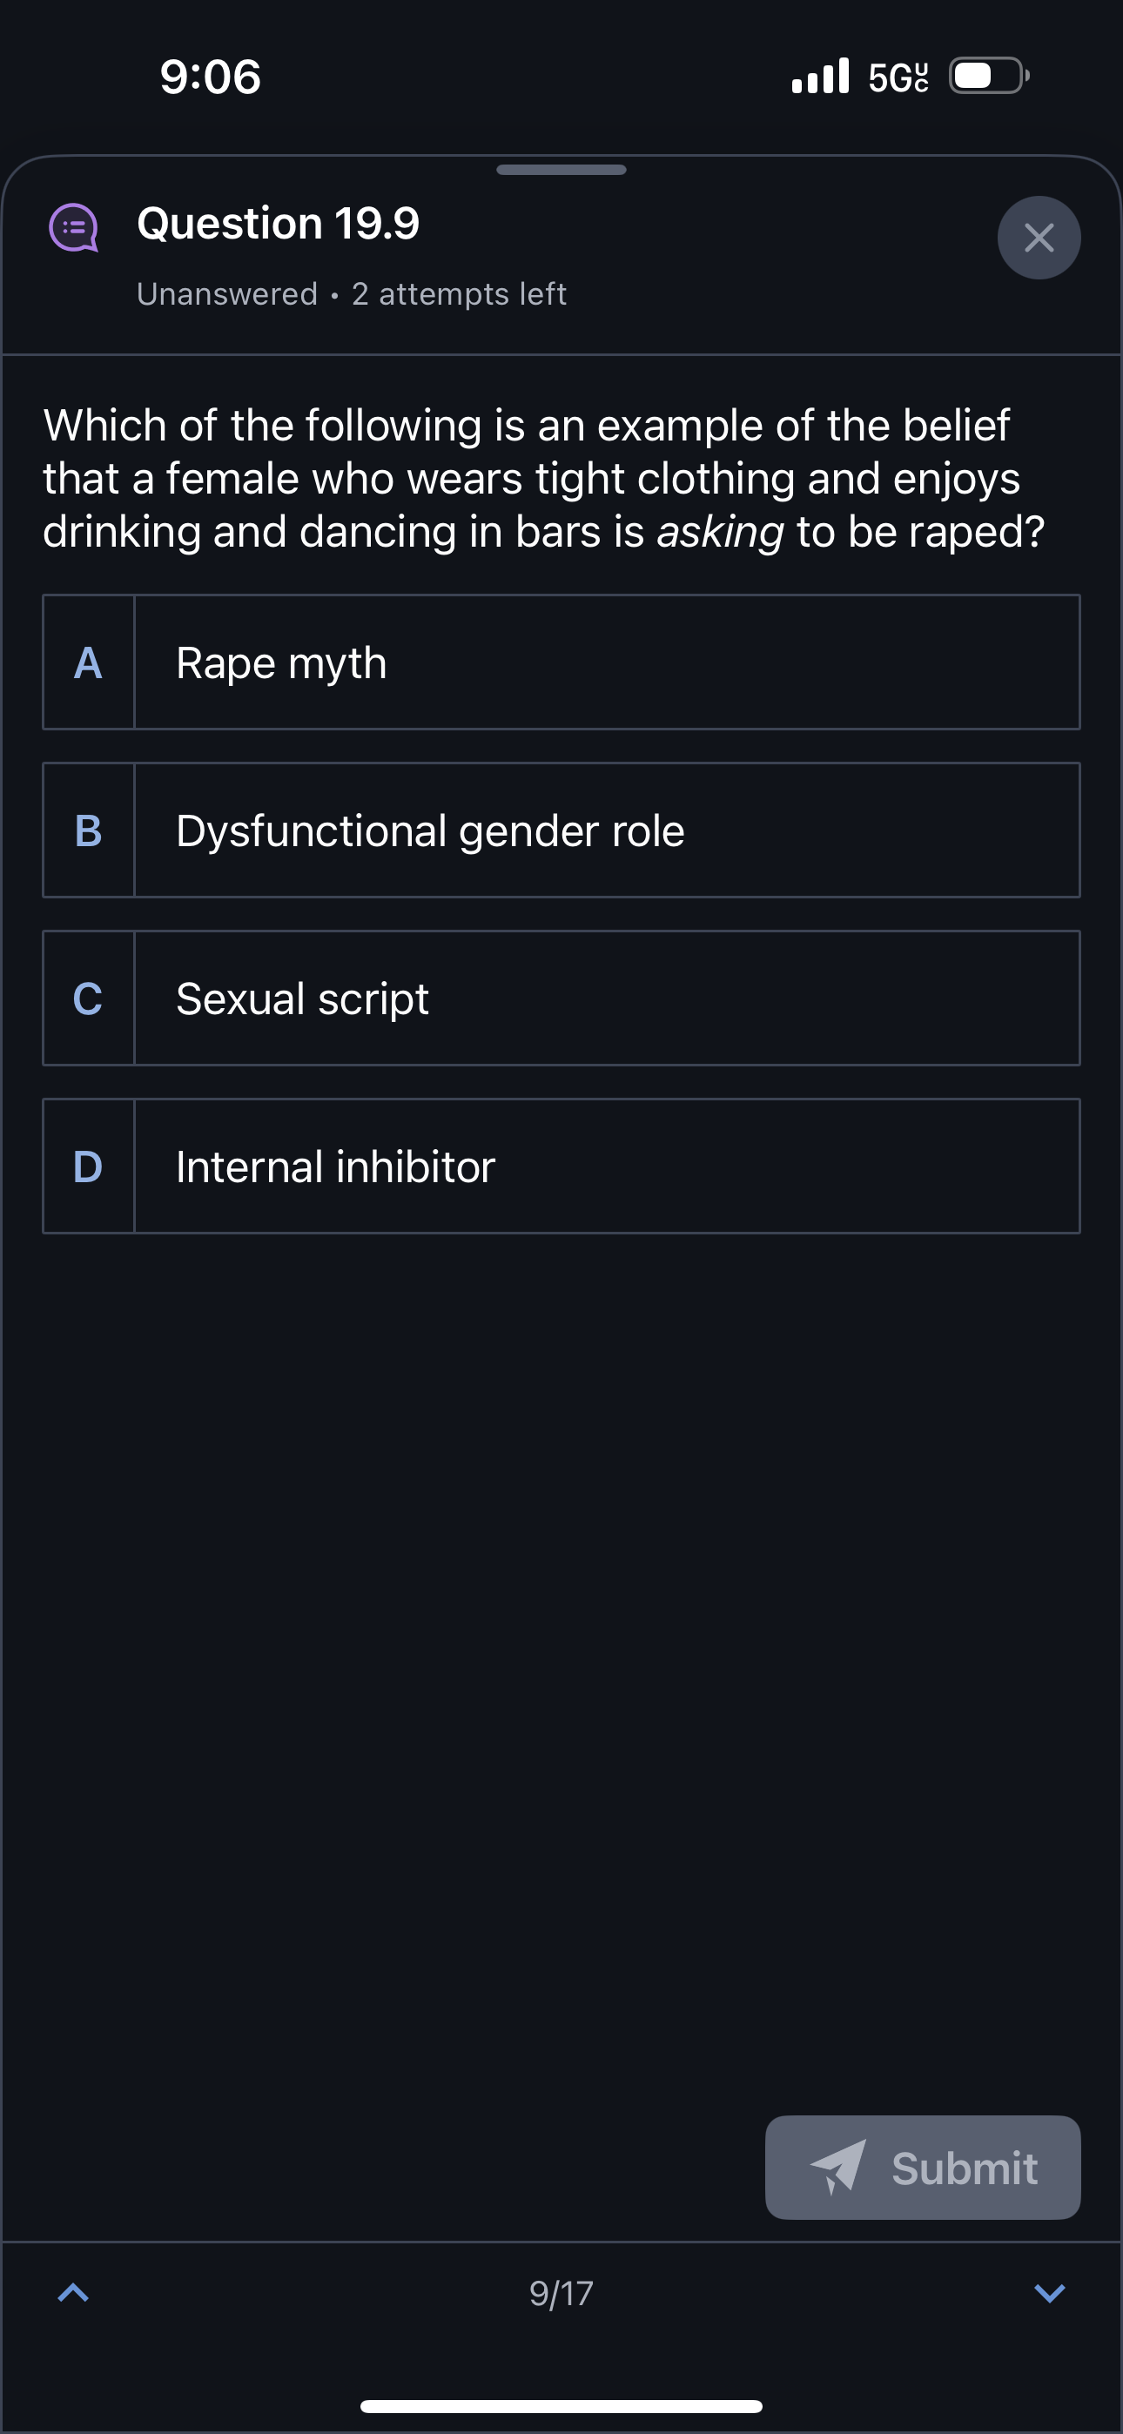The height and width of the screenshot is (2434, 1123).
Task: Select answer D Internal inhibitor
Action: point(606,1166)
